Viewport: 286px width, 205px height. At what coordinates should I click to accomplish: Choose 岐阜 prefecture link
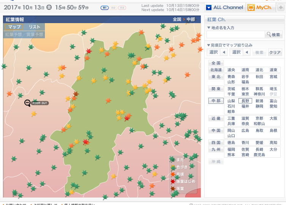[x=231, y=111]
